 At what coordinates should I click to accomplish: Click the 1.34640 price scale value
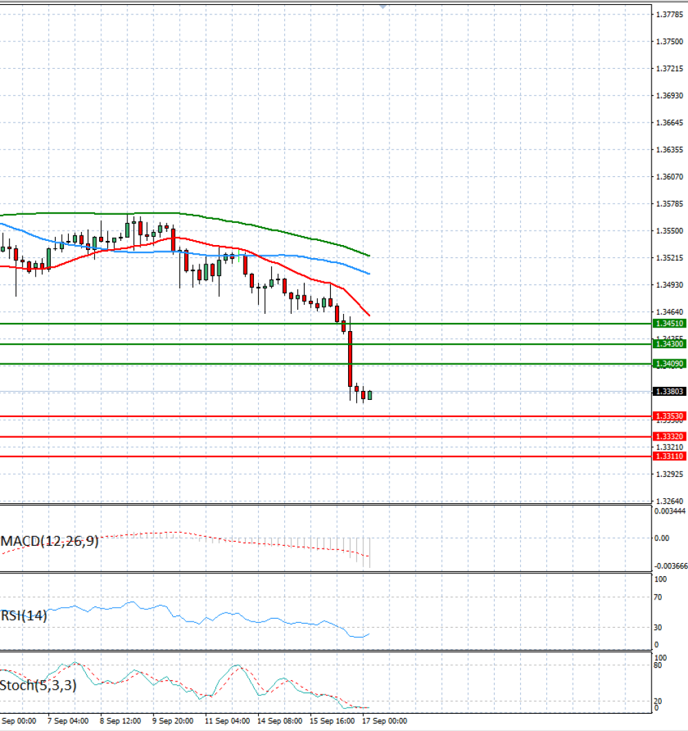[669, 312]
